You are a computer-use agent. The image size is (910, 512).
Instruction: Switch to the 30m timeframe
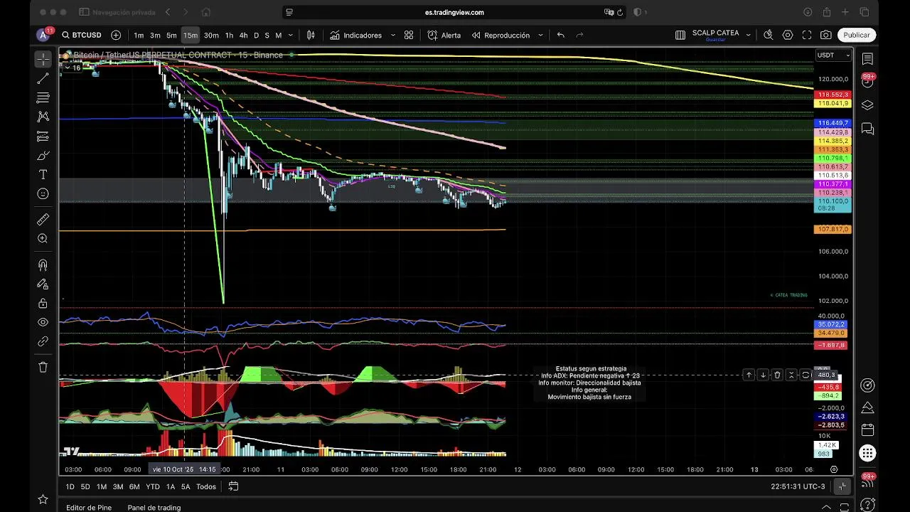pos(211,35)
